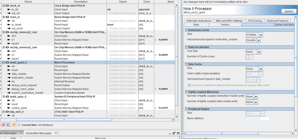Collapse the onchip_memory2_ram tree node
This screenshot has width=298, height=139.
coord(4,47)
